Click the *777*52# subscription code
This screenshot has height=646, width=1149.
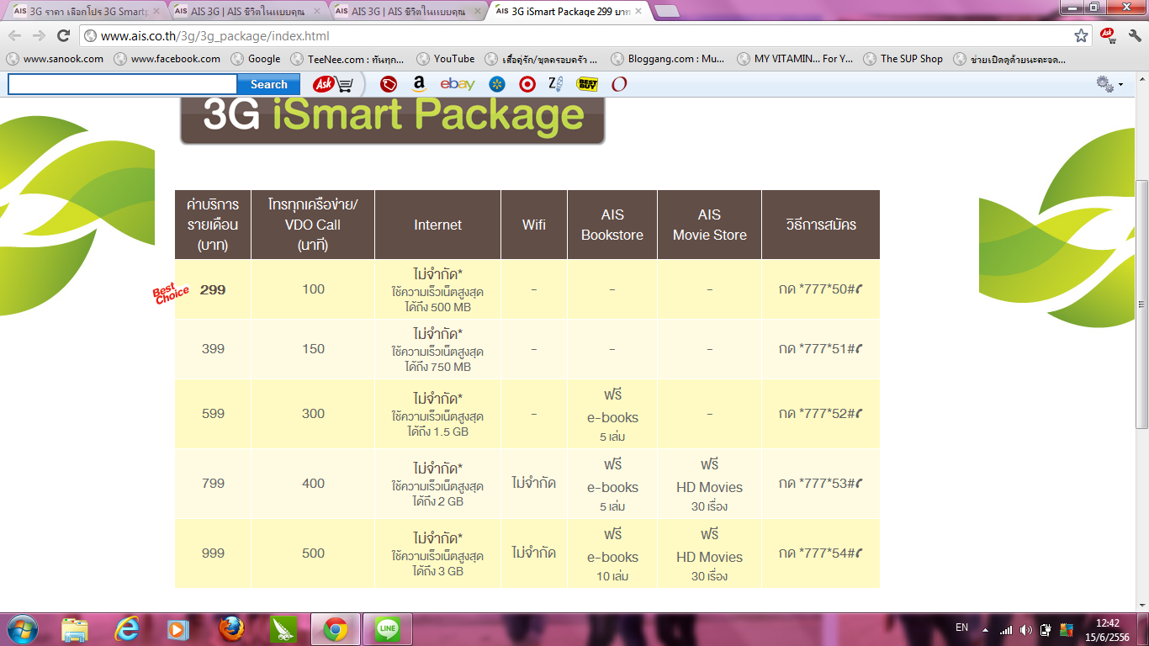tap(820, 414)
